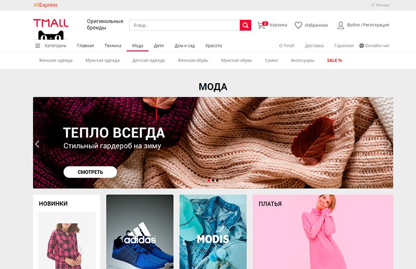Go to previous banner slide arrow
The image size is (416, 269).
tap(37, 144)
